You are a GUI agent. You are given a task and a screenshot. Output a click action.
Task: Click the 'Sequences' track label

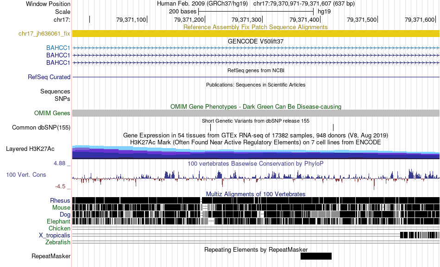(55, 92)
